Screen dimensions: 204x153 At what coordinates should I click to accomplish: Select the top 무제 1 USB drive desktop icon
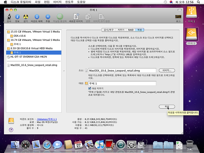191,12
